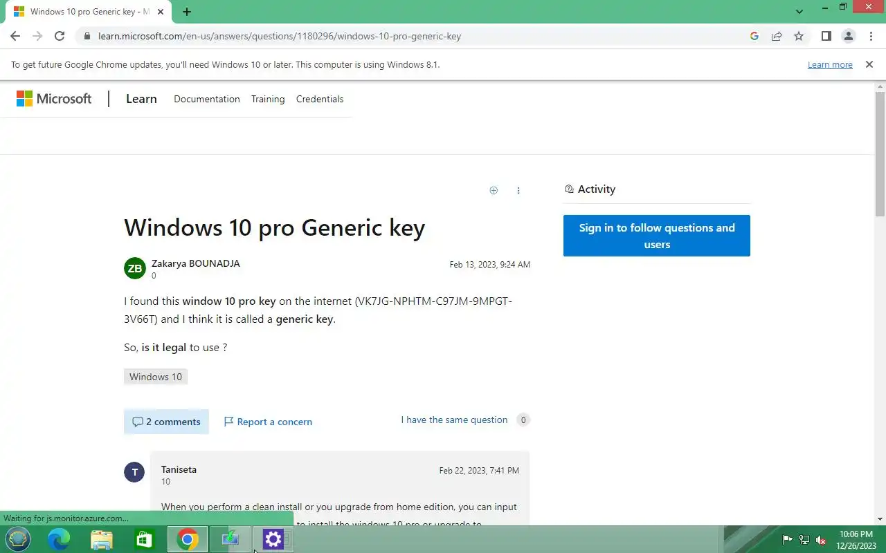Screen dimensions: 886x553
Task: Open the Documentation menu
Action: [x=207, y=99]
